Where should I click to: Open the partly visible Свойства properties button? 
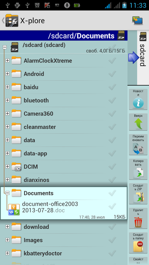click(138, 261)
